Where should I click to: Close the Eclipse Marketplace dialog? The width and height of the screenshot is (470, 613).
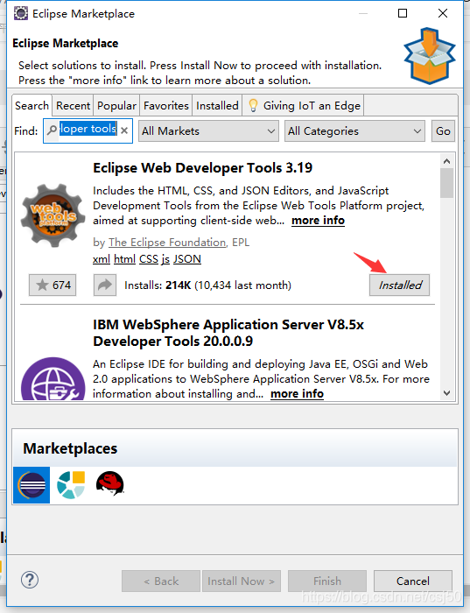pyautogui.click(x=443, y=13)
